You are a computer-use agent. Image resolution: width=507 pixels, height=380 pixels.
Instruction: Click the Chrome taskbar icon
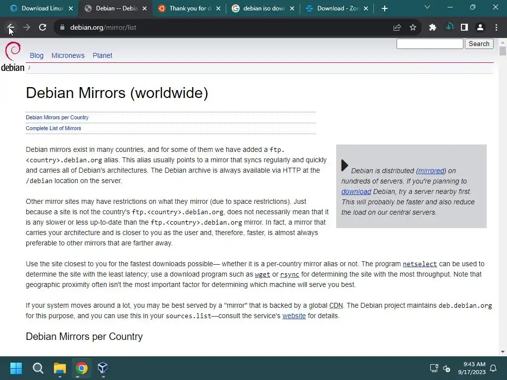pyautogui.click(x=82, y=368)
